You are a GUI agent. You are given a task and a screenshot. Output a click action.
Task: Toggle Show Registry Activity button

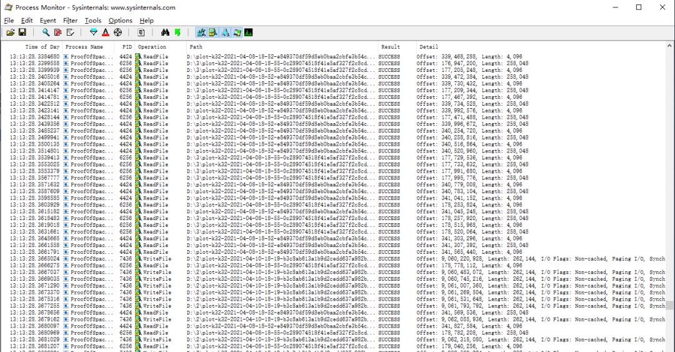pos(201,33)
